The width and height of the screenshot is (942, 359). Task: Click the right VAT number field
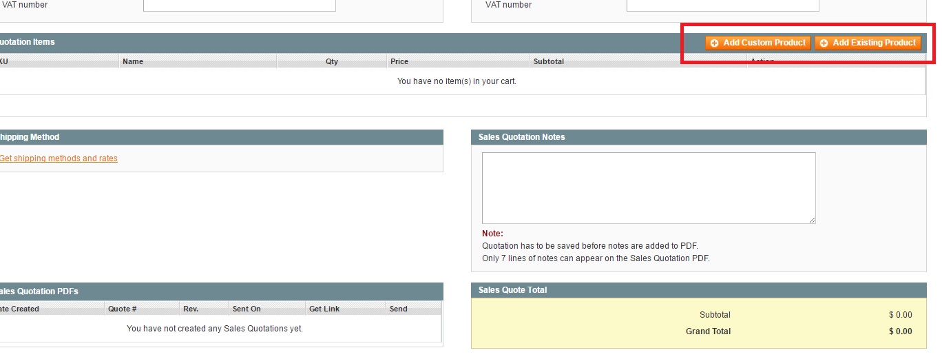[722, 5]
